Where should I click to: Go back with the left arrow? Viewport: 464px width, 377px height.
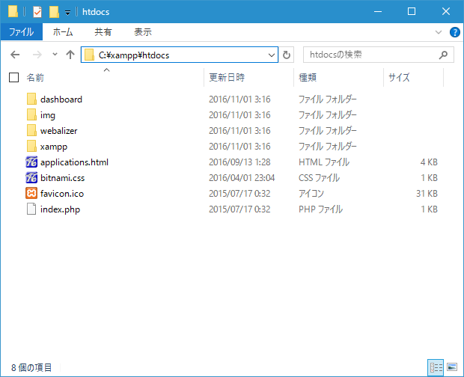tap(15, 55)
